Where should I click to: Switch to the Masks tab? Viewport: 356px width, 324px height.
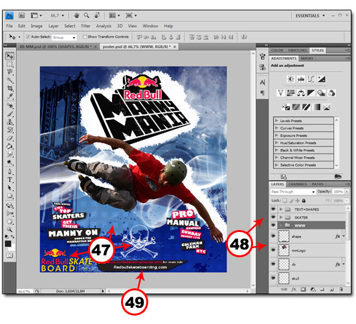click(x=307, y=58)
